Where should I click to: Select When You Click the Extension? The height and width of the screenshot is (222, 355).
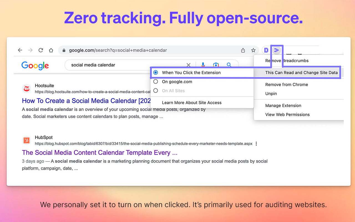coord(202,73)
